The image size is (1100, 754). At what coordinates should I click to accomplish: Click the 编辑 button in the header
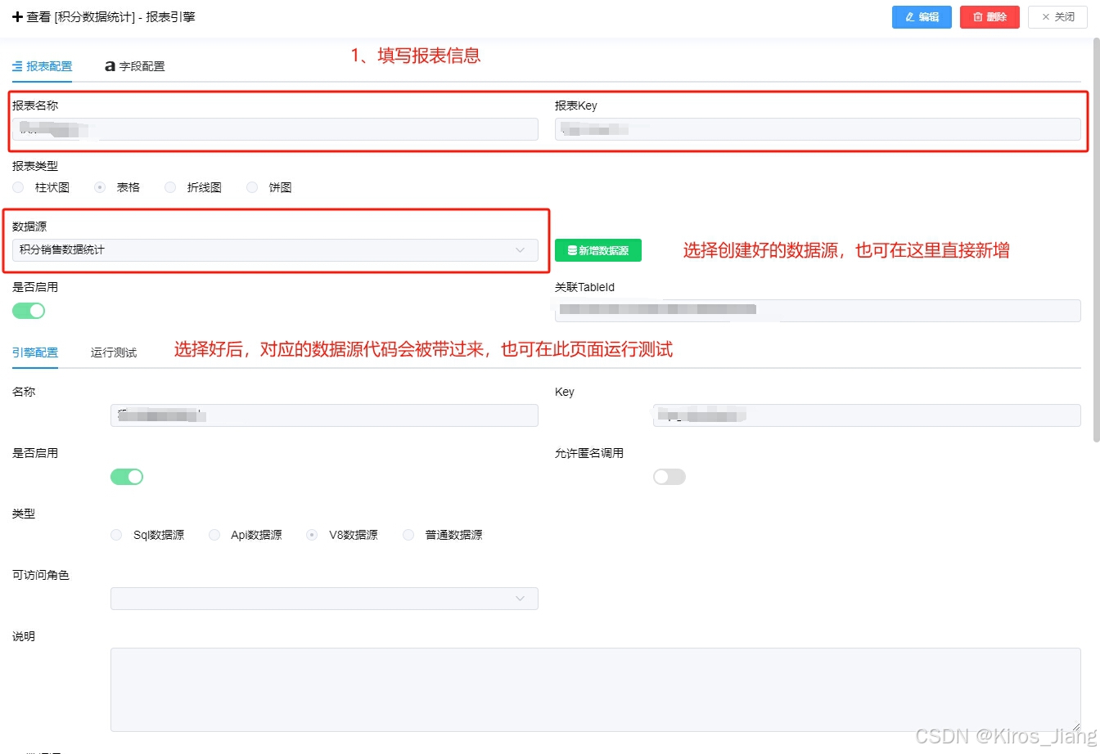(922, 17)
